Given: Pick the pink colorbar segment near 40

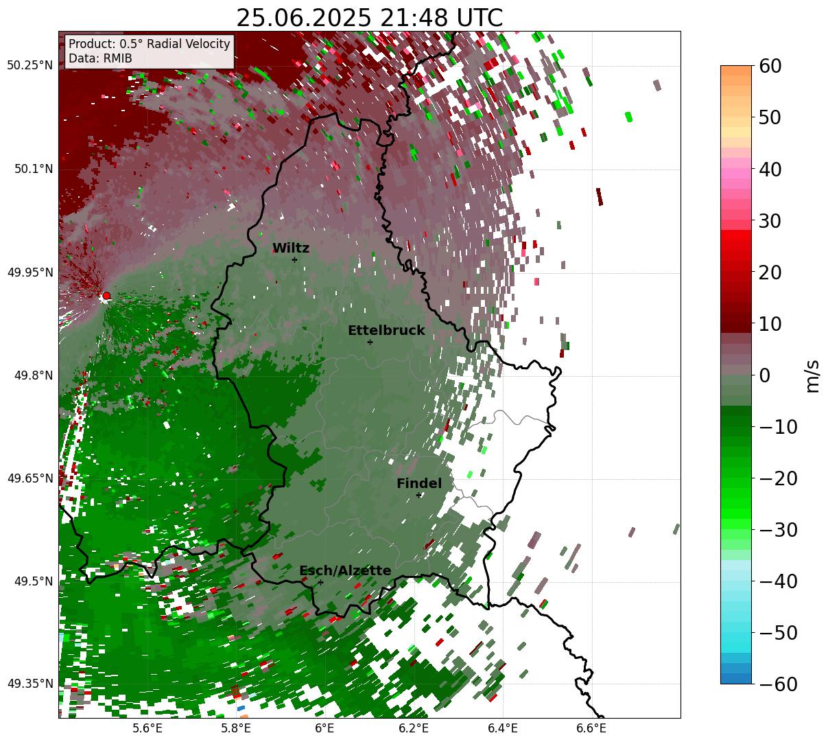Looking at the screenshot, I should 736,169.
